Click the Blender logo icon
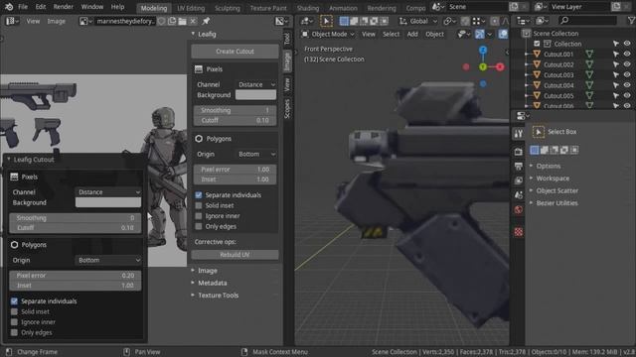636x357 pixels. point(9,7)
